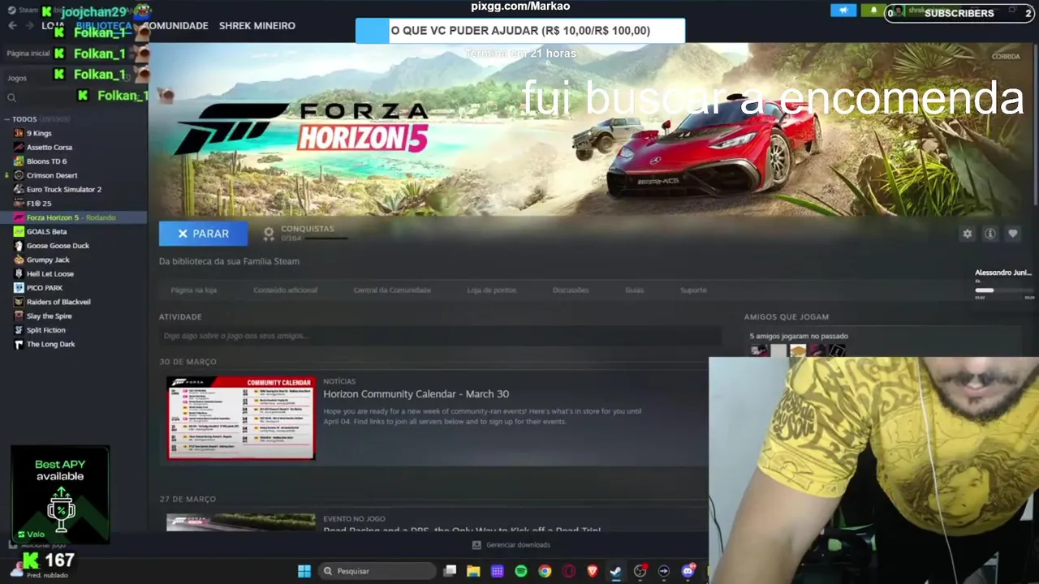Search library with magnifier icon
Screen dimensions: 1039x584
pos(11,98)
